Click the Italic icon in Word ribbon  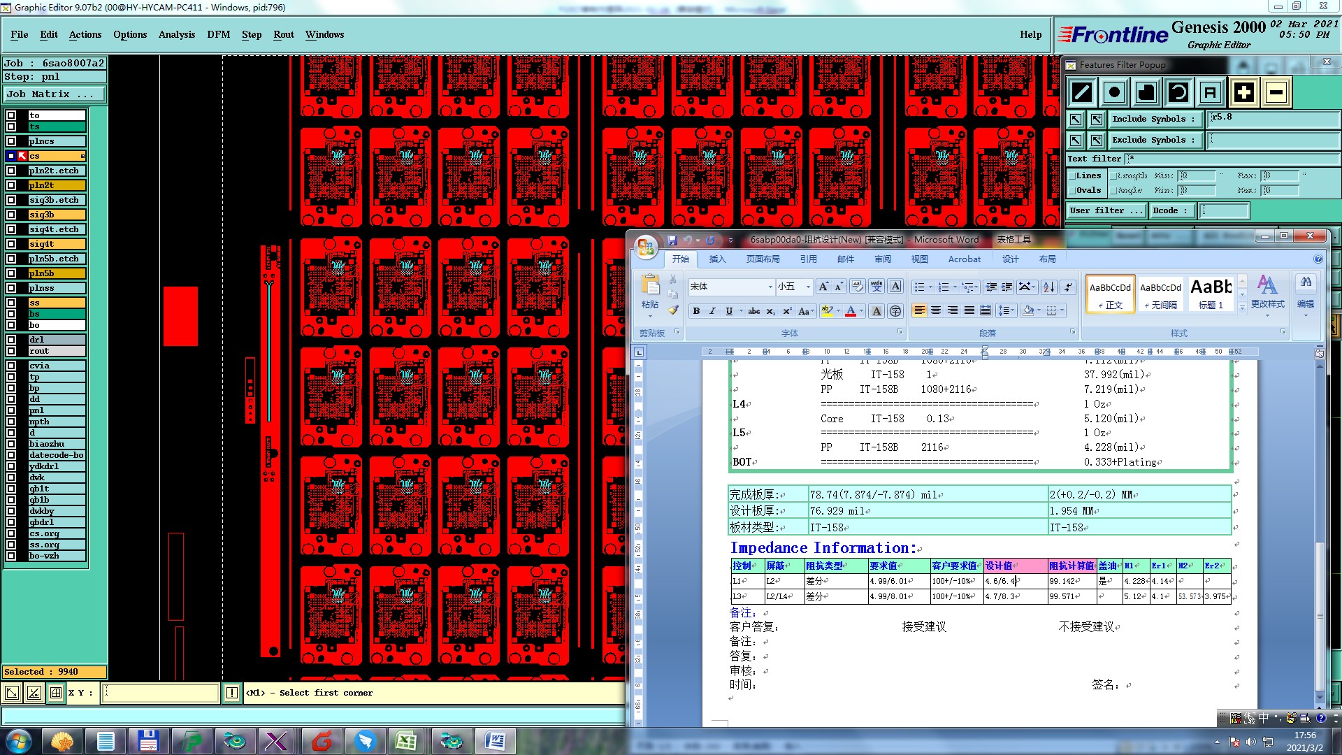pyautogui.click(x=712, y=311)
